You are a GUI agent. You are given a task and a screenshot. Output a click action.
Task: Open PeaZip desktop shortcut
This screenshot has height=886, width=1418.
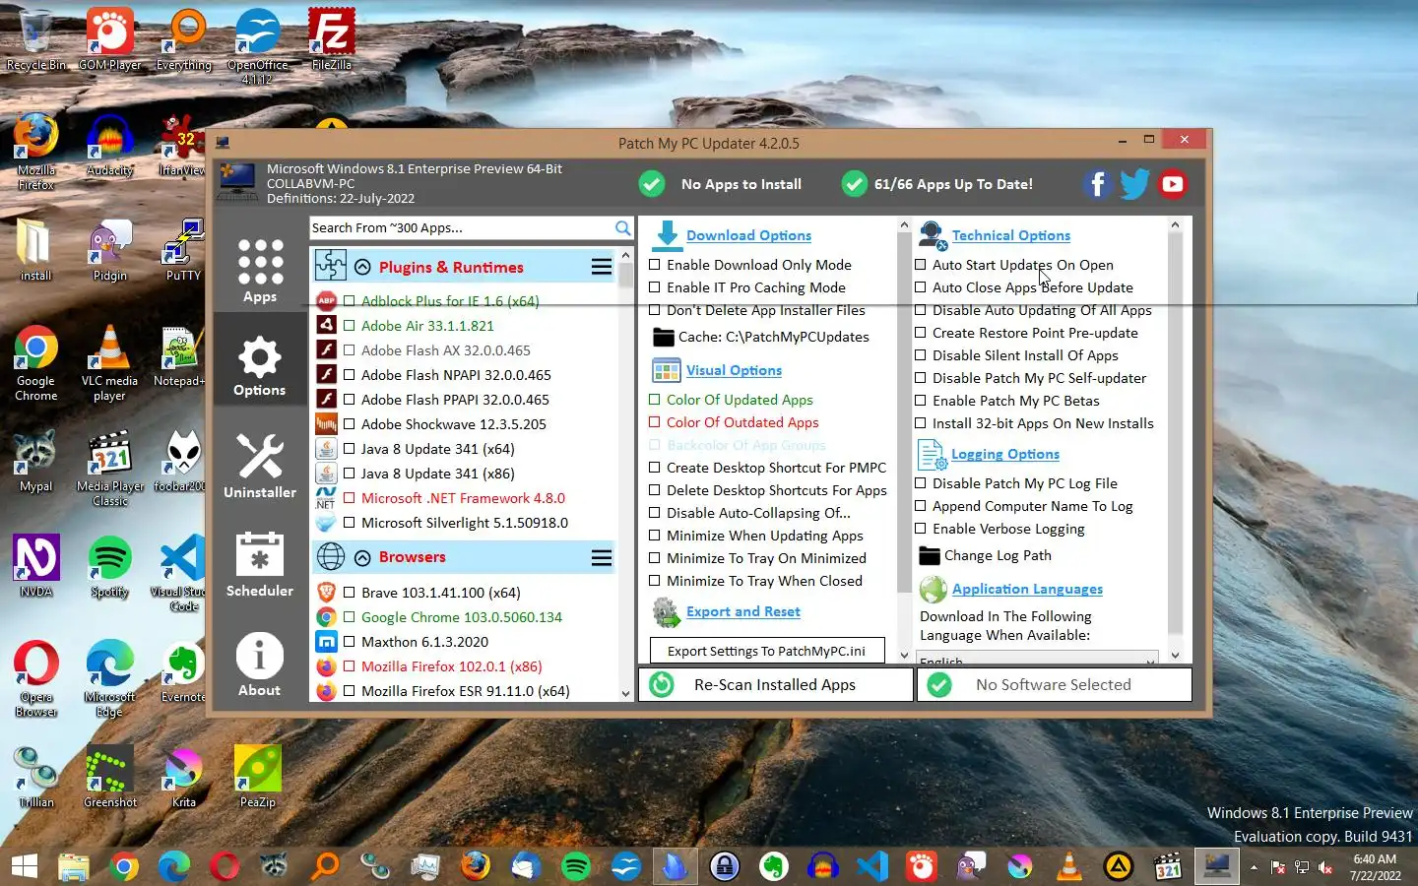(x=257, y=776)
